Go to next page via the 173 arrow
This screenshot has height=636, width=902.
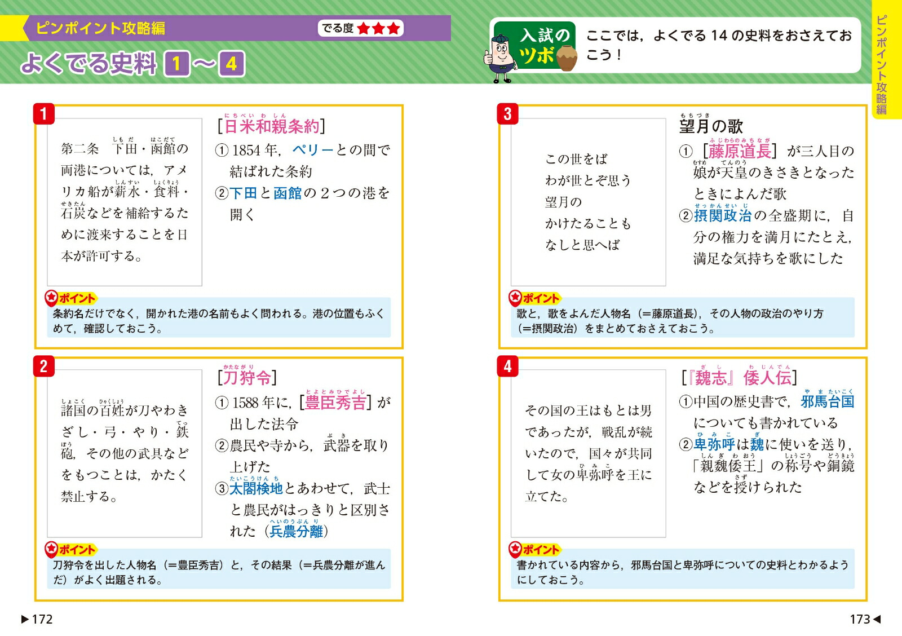pyautogui.click(x=877, y=619)
